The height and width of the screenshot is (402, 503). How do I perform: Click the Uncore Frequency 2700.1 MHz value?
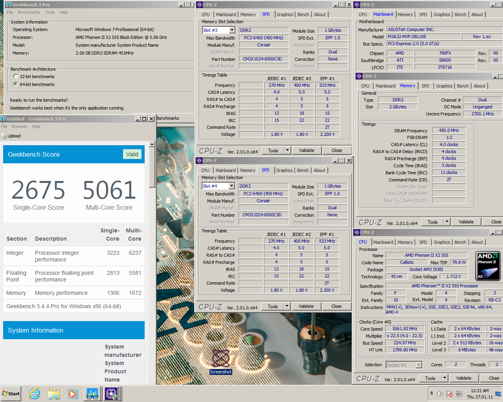tap(483, 114)
